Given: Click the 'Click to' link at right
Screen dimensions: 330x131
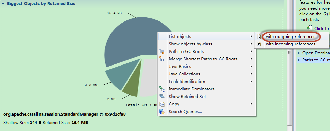Looking at the screenshot, I should pyautogui.click(x=321, y=28).
